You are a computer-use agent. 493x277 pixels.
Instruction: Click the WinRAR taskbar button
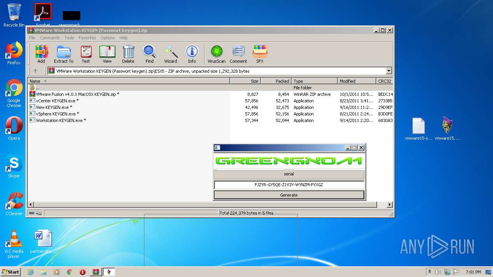pos(96,272)
